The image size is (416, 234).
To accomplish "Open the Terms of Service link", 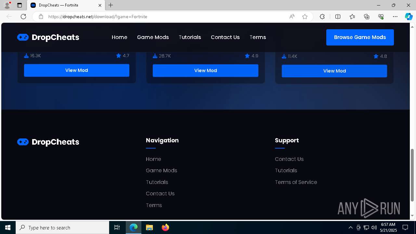I will [296, 182].
